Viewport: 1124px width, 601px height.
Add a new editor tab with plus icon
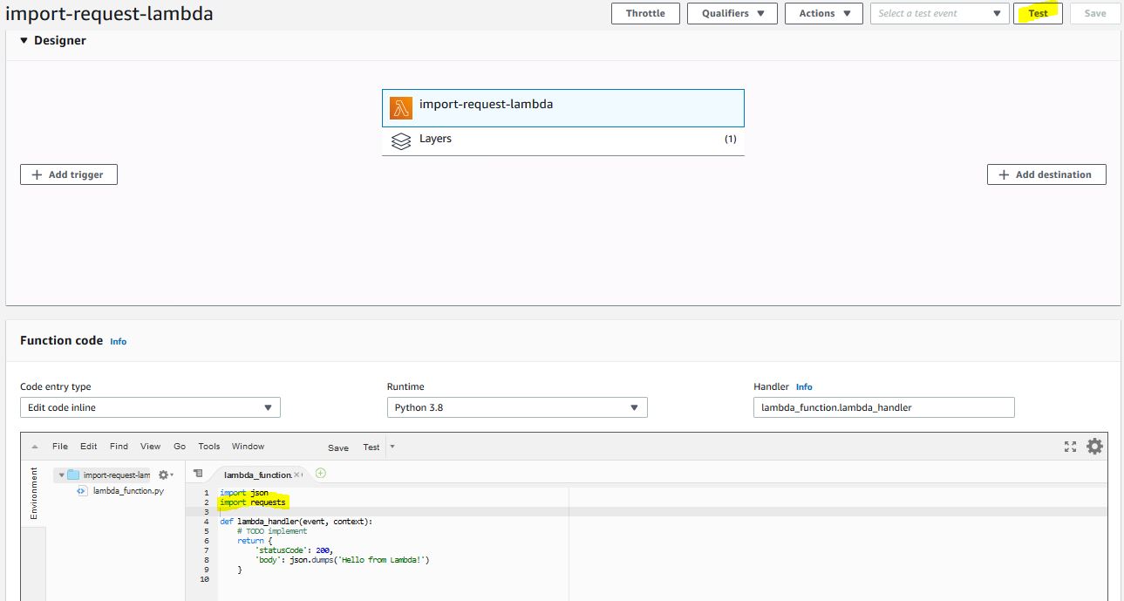pos(320,474)
